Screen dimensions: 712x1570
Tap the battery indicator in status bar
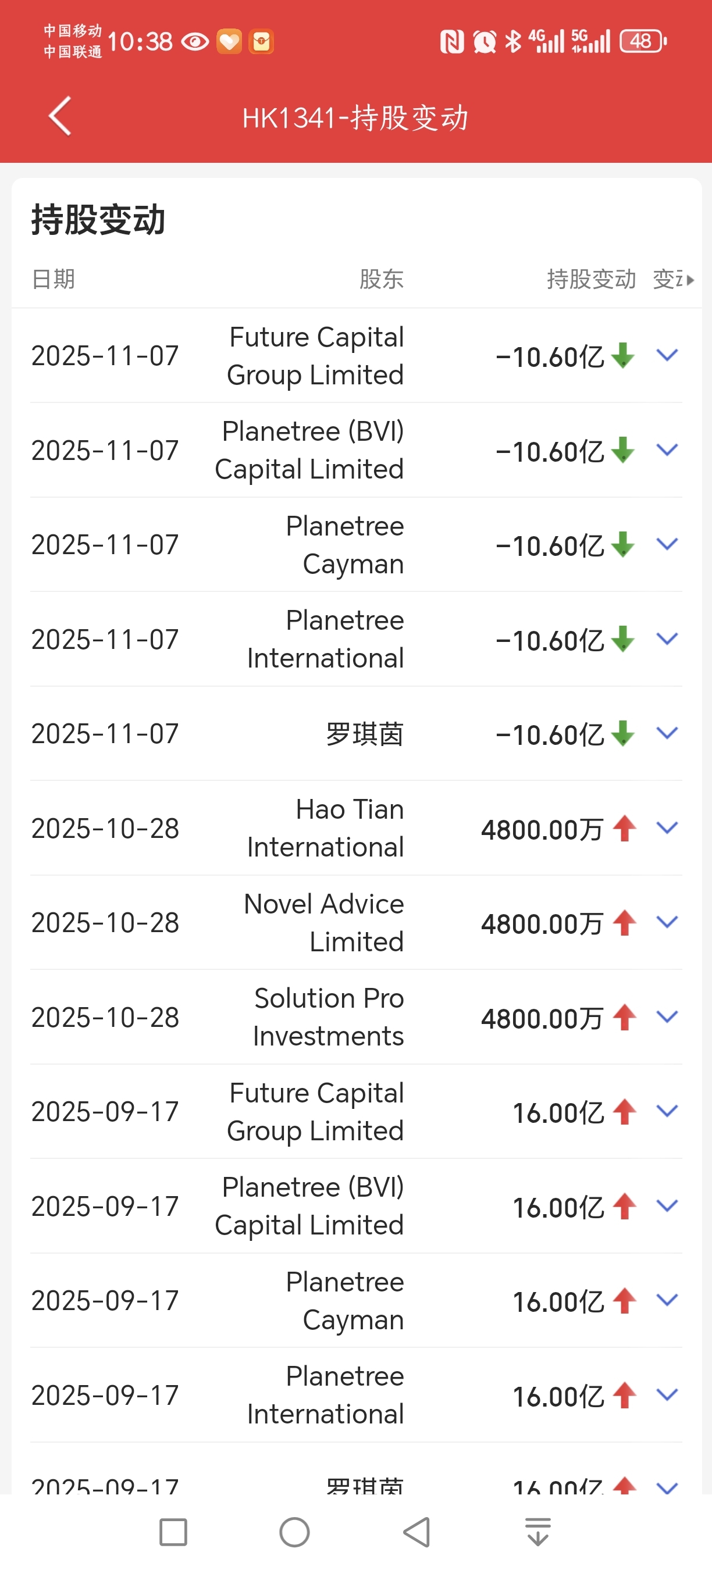(643, 41)
